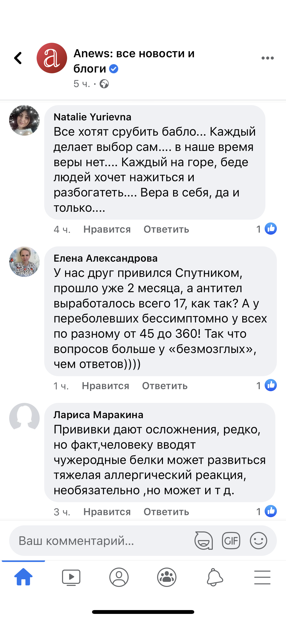Open the hamburger menu tab
This screenshot has height=620, width=286.
262,577
